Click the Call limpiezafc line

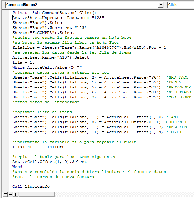[31, 187]
